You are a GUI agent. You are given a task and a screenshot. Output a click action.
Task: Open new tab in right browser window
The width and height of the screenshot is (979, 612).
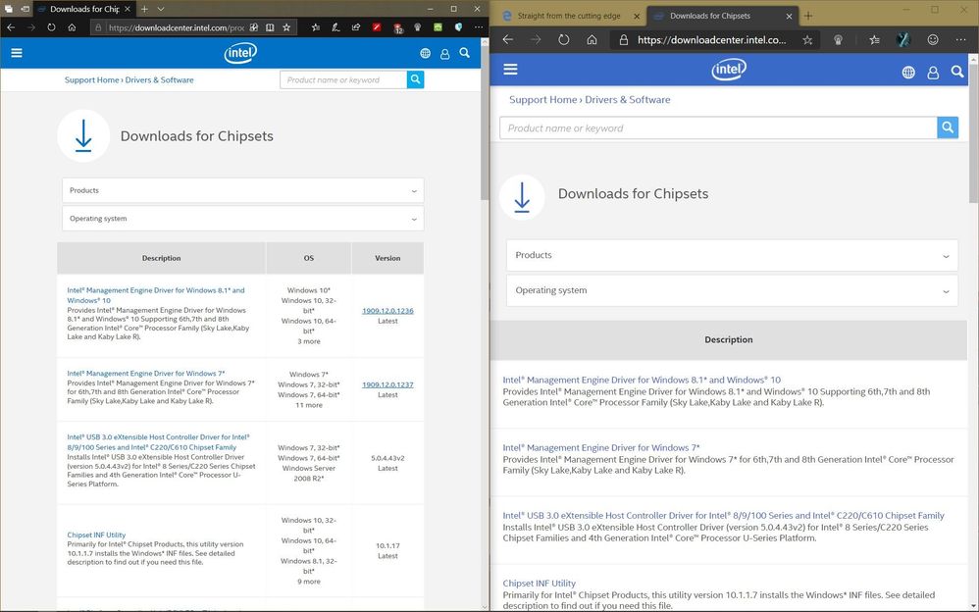click(x=808, y=16)
